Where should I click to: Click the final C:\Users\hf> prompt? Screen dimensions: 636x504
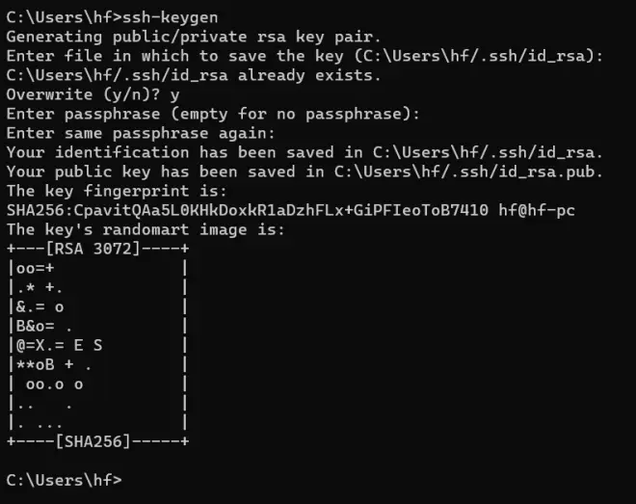click(64, 481)
